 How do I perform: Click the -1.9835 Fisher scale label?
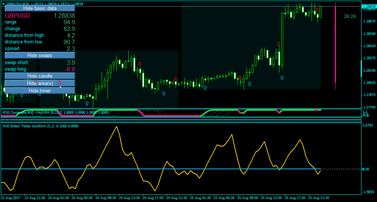pyautogui.click(x=368, y=192)
